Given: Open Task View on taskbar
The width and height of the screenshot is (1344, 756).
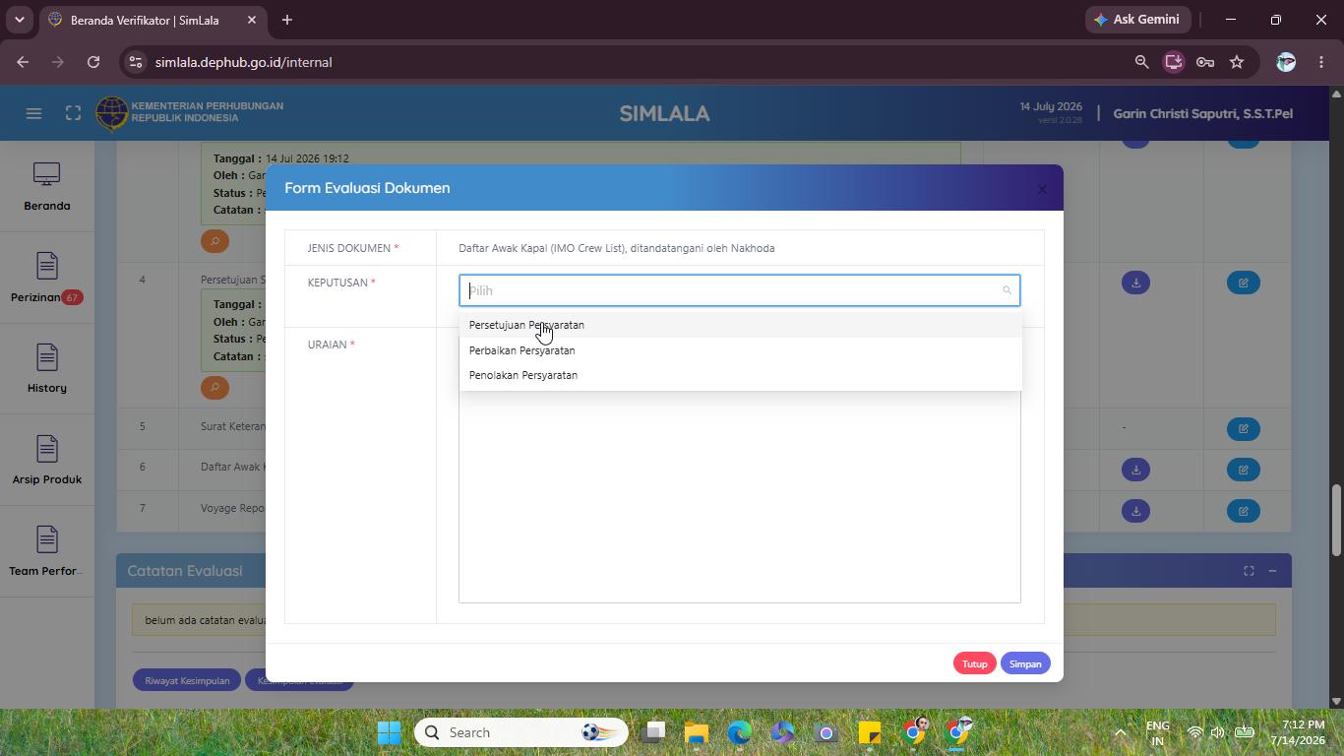Looking at the screenshot, I should point(653,732).
